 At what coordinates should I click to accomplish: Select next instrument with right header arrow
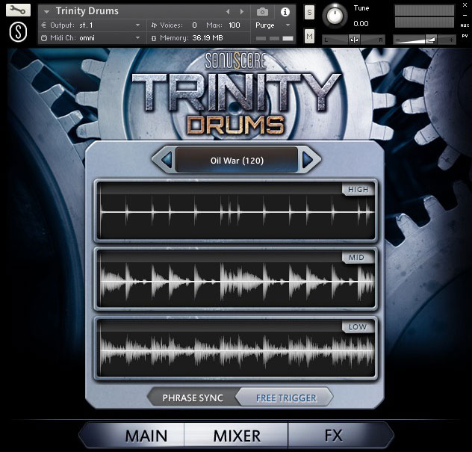click(x=242, y=12)
